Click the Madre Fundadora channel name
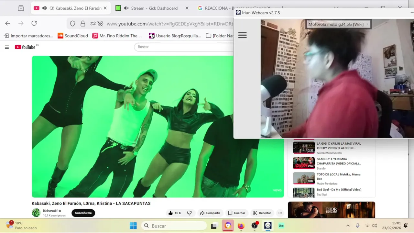Viewport: 414px width, 233px height. click(327, 184)
